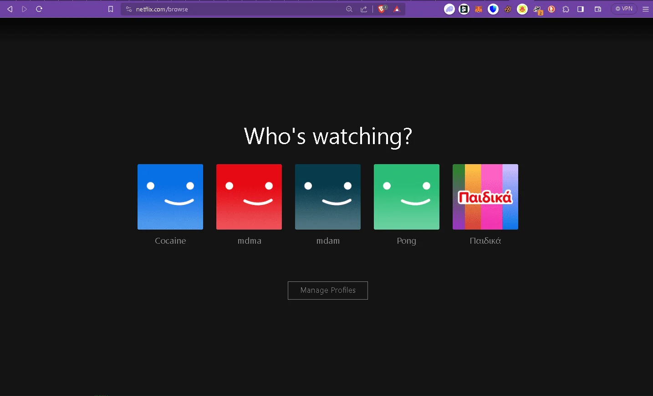
Task: Reload the Netflix page
Action: pyautogui.click(x=39, y=9)
